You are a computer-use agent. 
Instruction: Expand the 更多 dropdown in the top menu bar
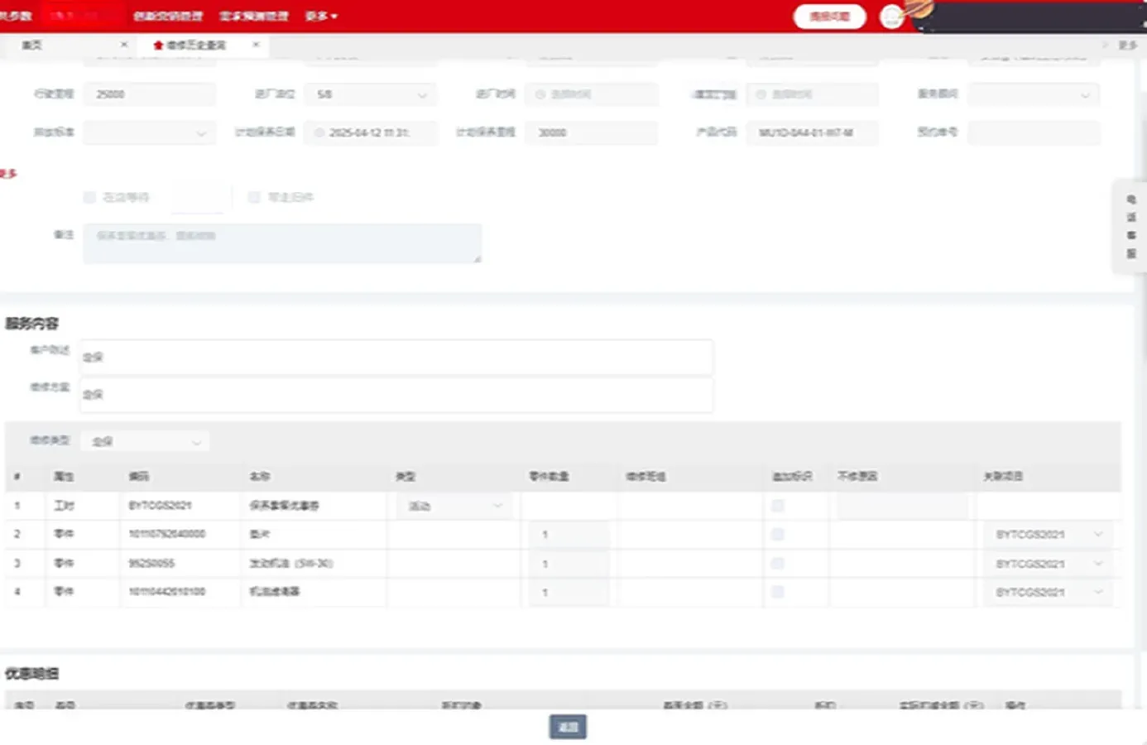[320, 16]
